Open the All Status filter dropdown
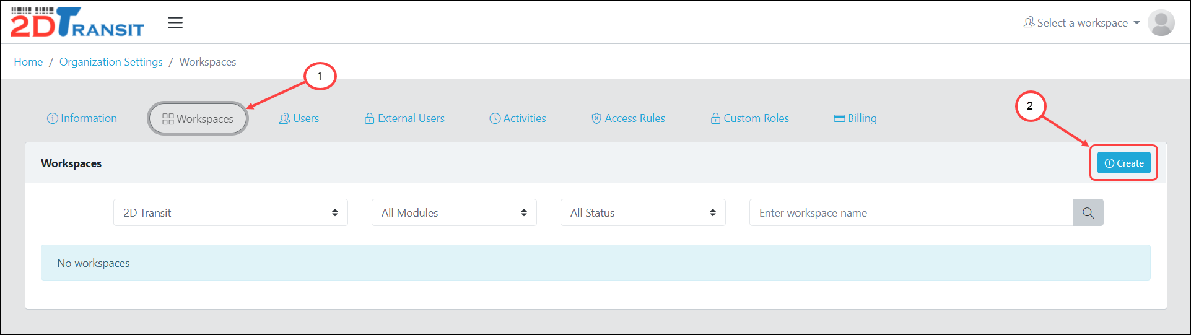The width and height of the screenshot is (1191, 335). [643, 213]
